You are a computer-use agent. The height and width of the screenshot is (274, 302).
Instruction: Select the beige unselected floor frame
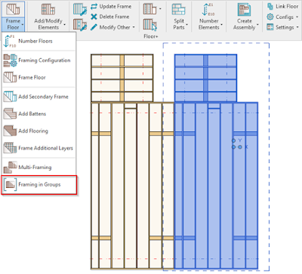tap(132, 162)
